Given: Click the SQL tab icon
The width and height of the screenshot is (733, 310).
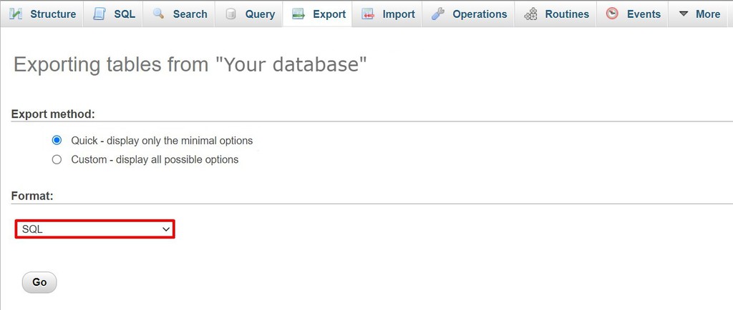Looking at the screenshot, I should point(100,14).
